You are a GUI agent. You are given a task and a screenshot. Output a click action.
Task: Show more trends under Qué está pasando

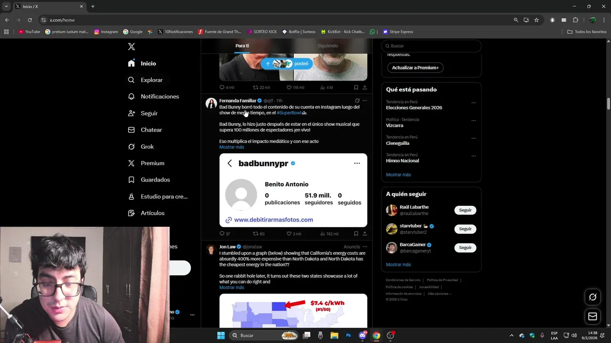pos(398,175)
